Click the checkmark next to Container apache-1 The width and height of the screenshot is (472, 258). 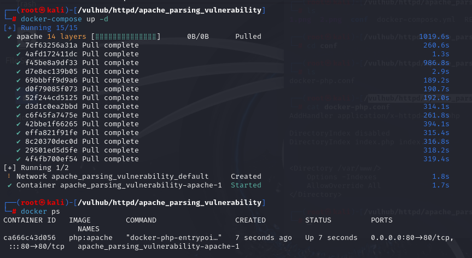click(10, 185)
